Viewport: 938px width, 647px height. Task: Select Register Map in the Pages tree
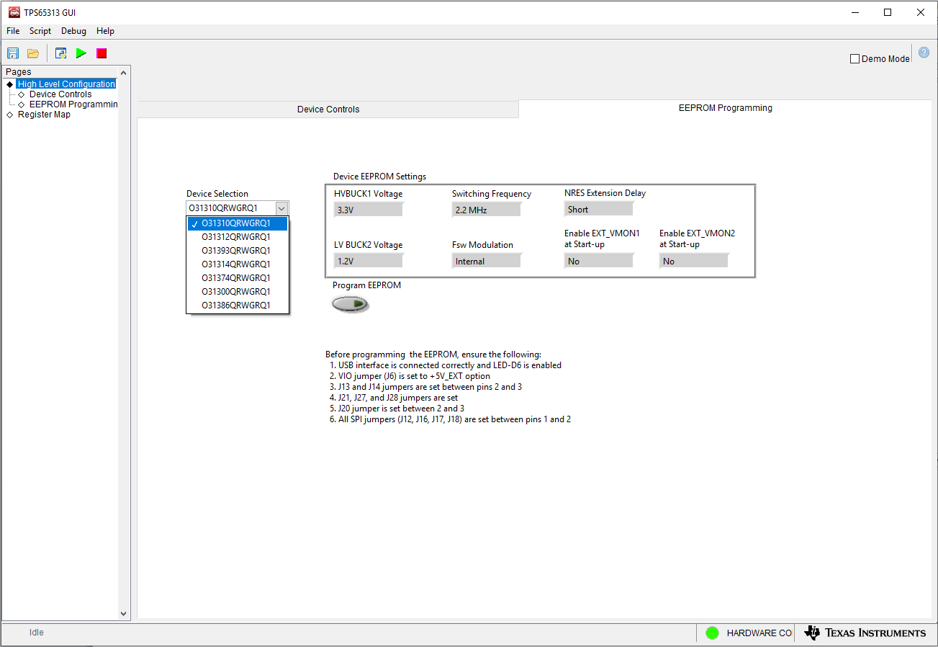(x=44, y=115)
